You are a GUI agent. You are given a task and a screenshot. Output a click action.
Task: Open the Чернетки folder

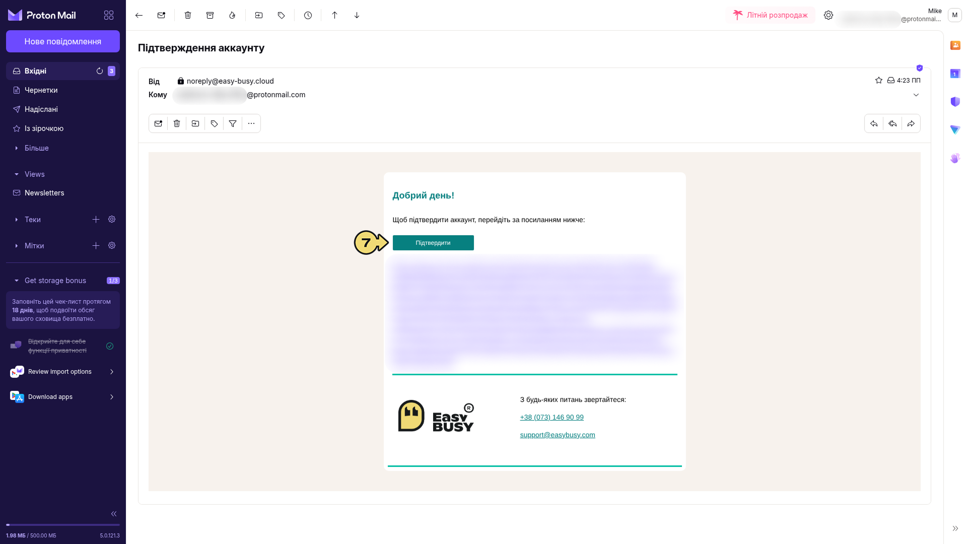pyautogui.click(x=63, y=90)
